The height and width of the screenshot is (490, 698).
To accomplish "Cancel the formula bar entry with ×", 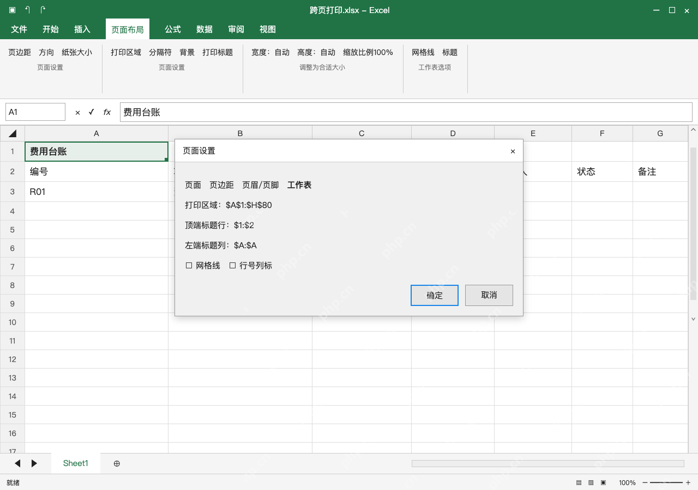I will point(77,112).
